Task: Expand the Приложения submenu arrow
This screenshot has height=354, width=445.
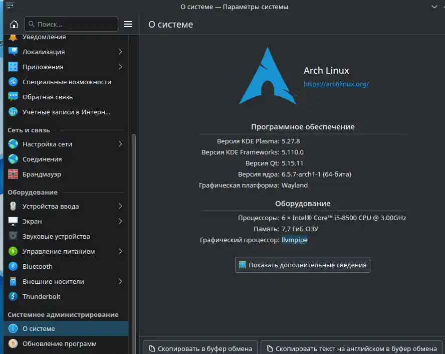Action: pos(120,67)
